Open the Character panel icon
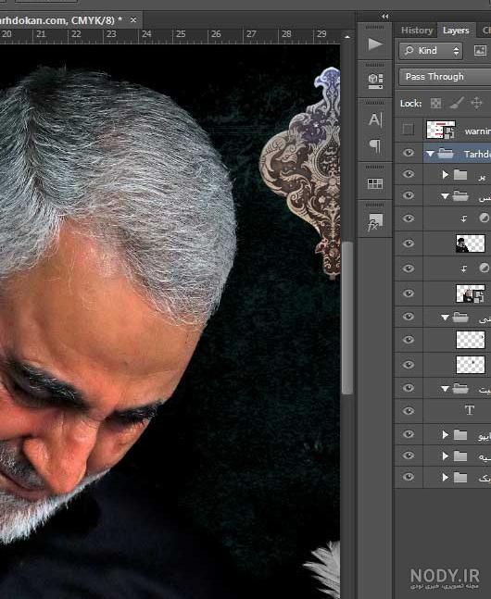The image size is (491, 599). point(375,120)
